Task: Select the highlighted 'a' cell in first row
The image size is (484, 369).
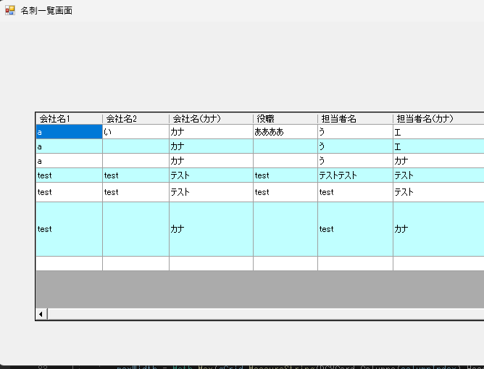Action: click(69, 132)
